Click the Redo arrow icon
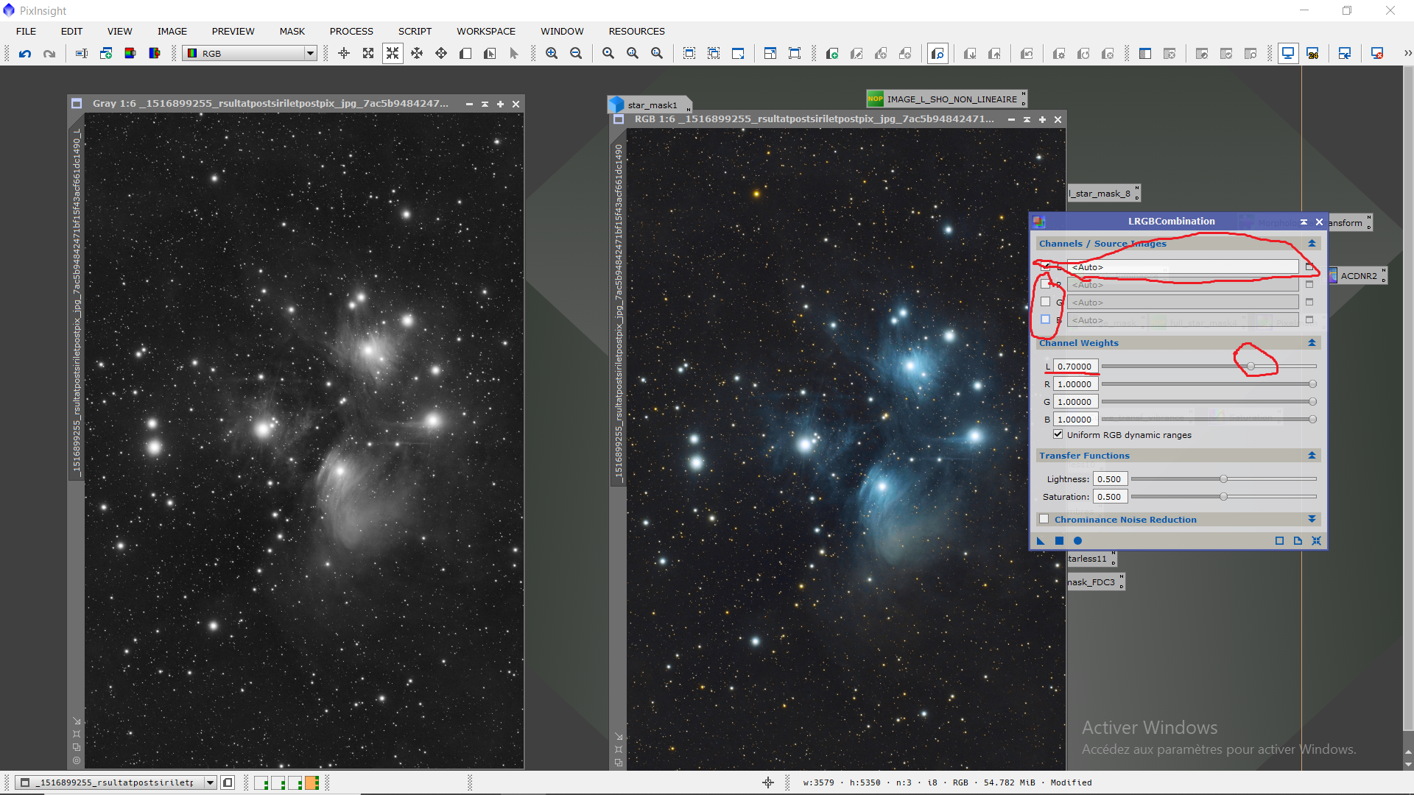This screenshot has height=795, width=1414. (49, 53)
